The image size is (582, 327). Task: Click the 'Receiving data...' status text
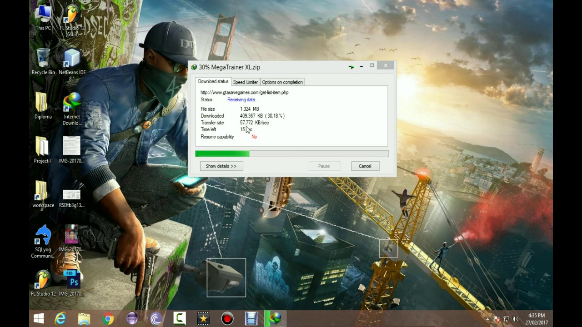pyautogui.click(x=243, y=100)
